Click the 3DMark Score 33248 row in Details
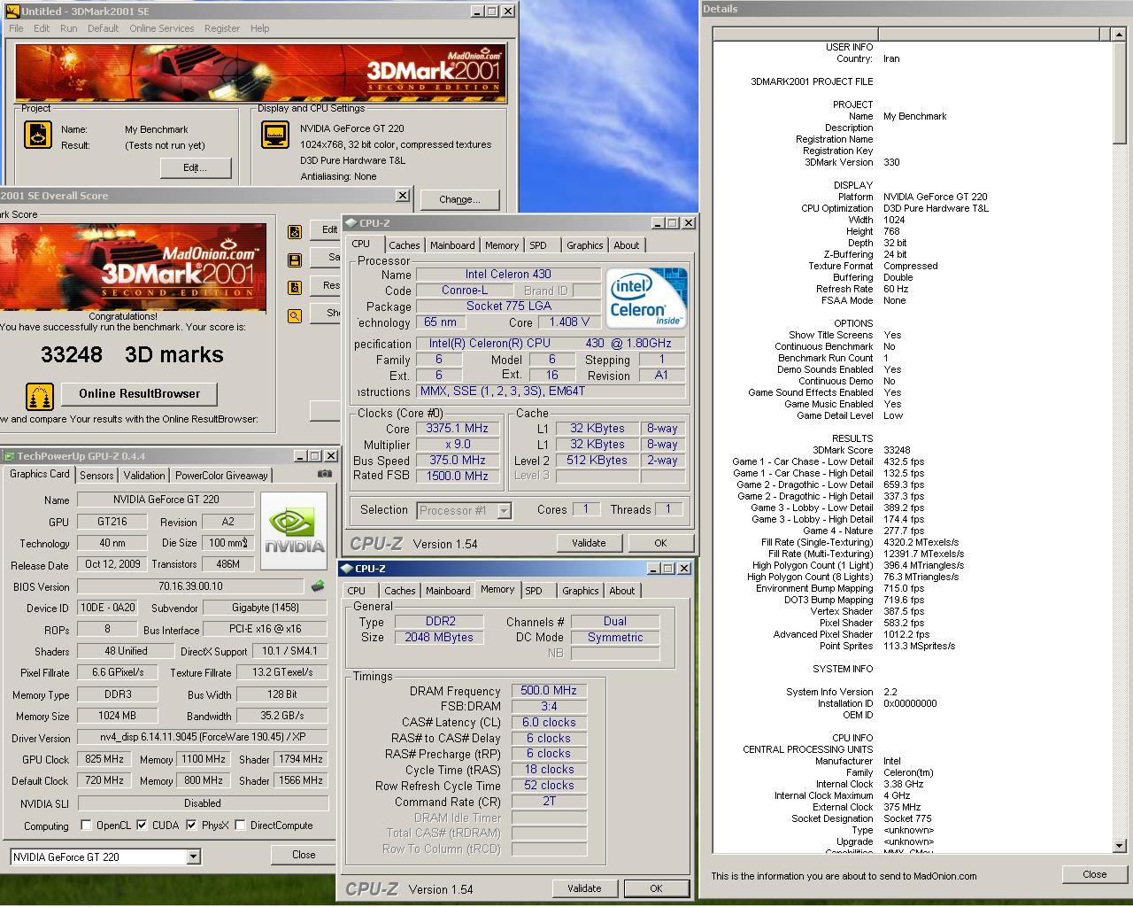 pos(912,450)
